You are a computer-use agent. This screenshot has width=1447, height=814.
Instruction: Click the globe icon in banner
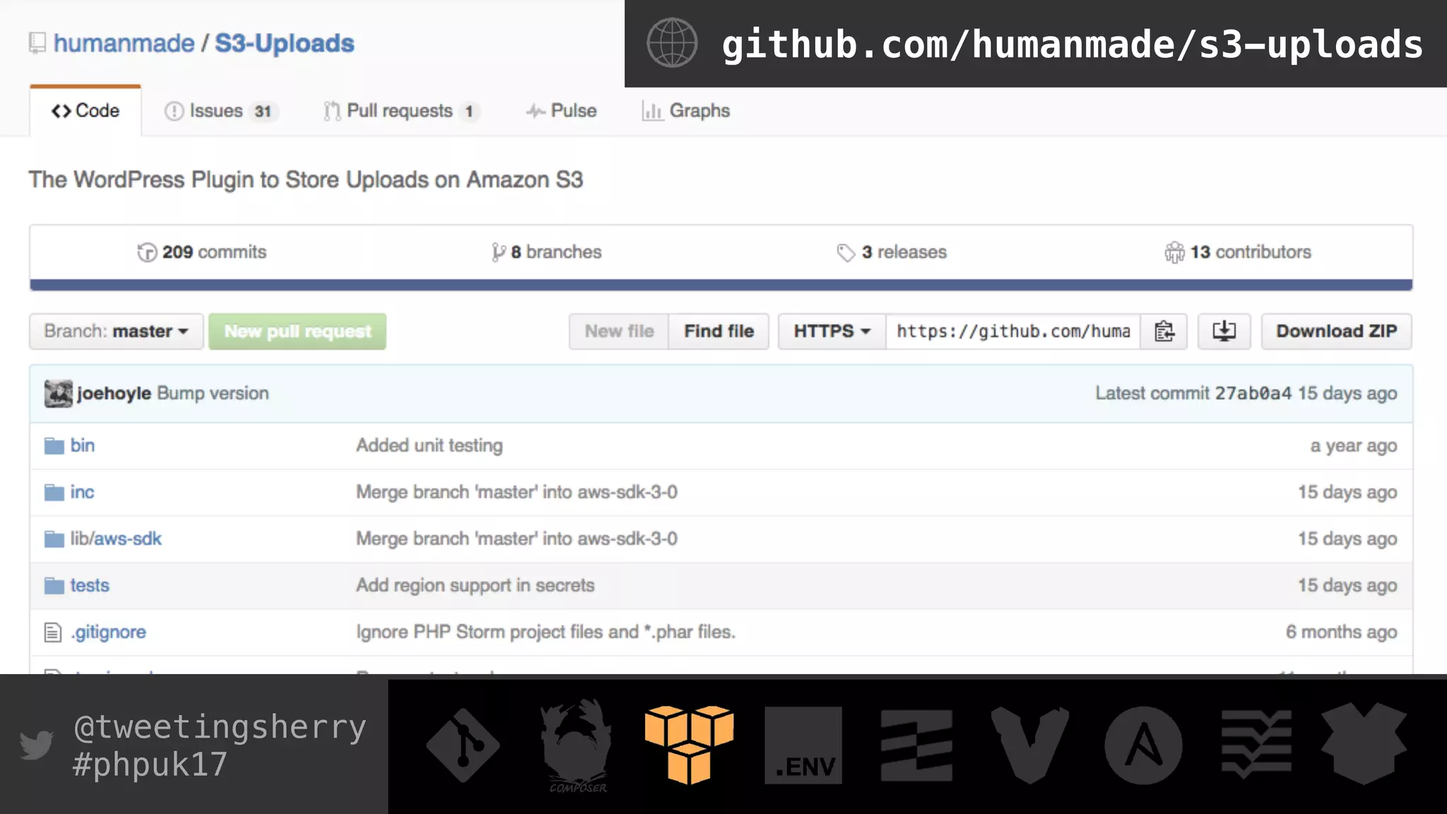(672, 43)
